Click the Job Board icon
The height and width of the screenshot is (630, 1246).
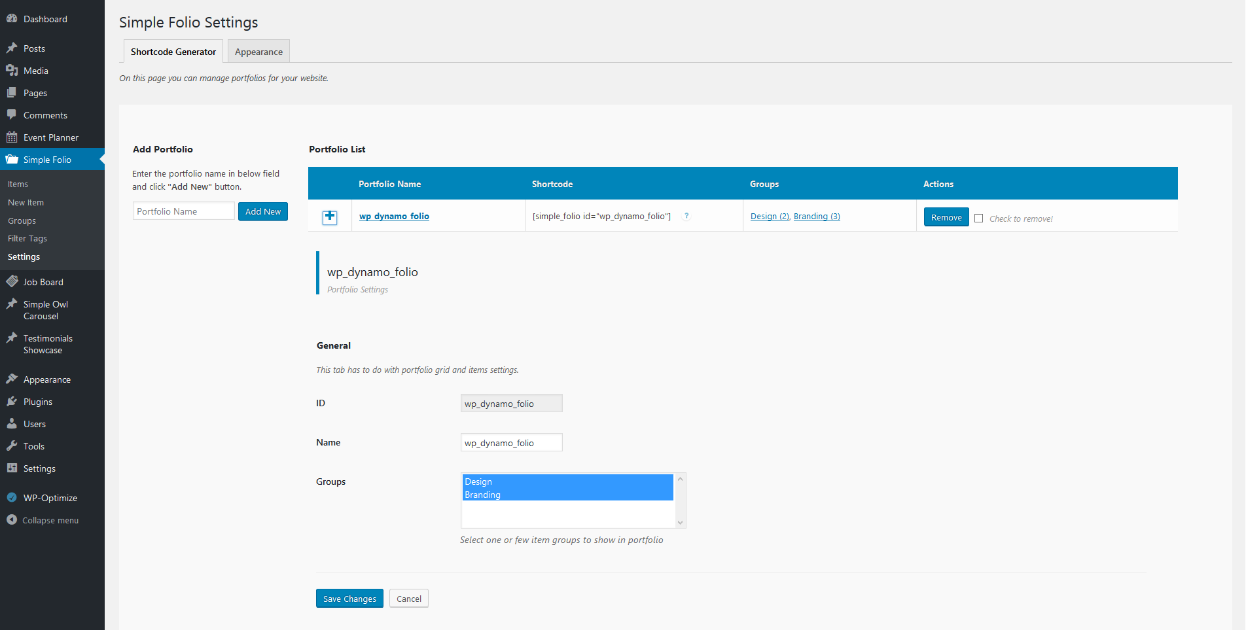pos(12,281)
